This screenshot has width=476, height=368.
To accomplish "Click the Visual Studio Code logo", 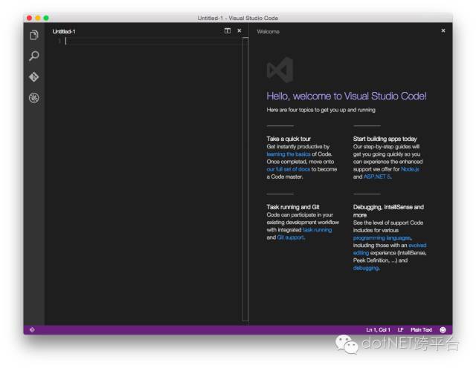I will 280,70.
